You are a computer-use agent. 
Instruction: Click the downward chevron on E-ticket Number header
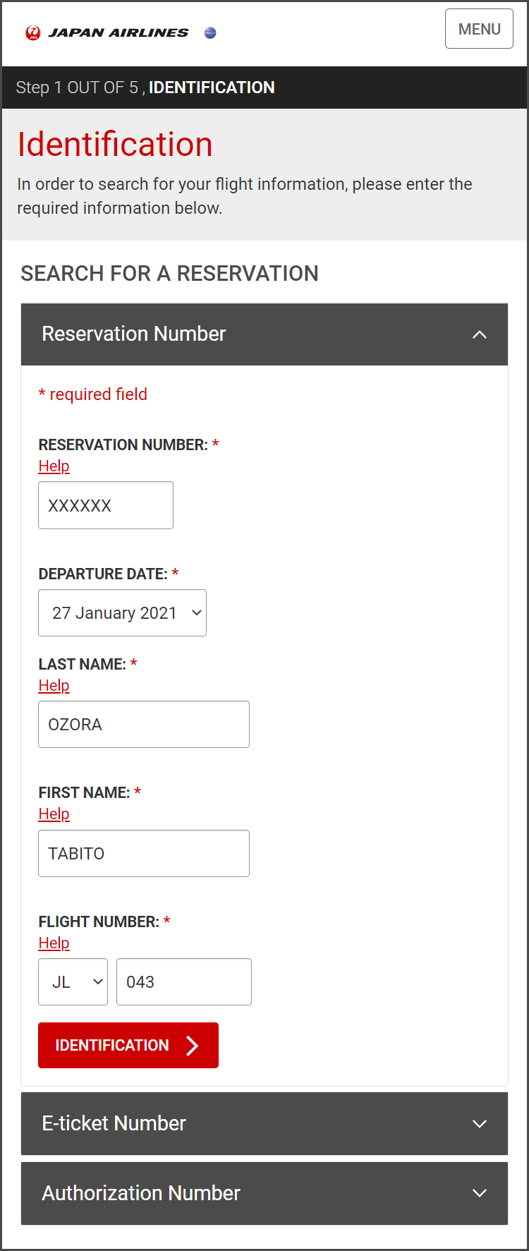click(480, 1123)
